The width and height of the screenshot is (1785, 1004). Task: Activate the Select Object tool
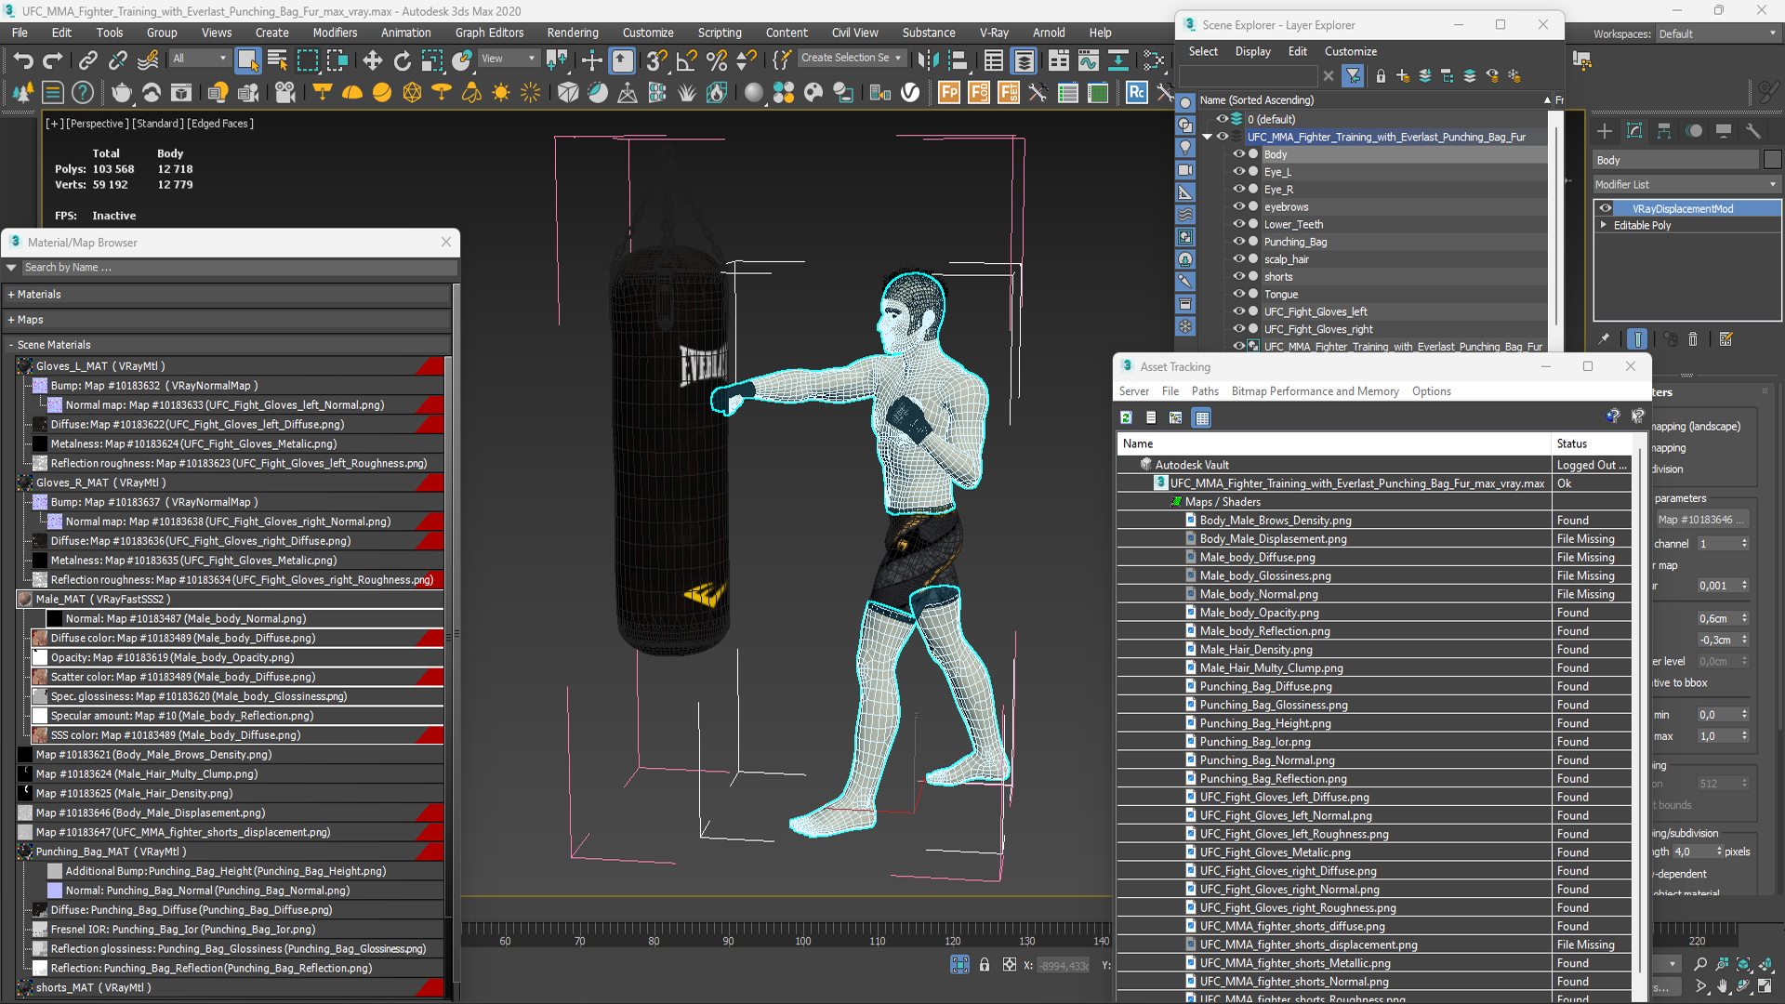pos(247,61)
